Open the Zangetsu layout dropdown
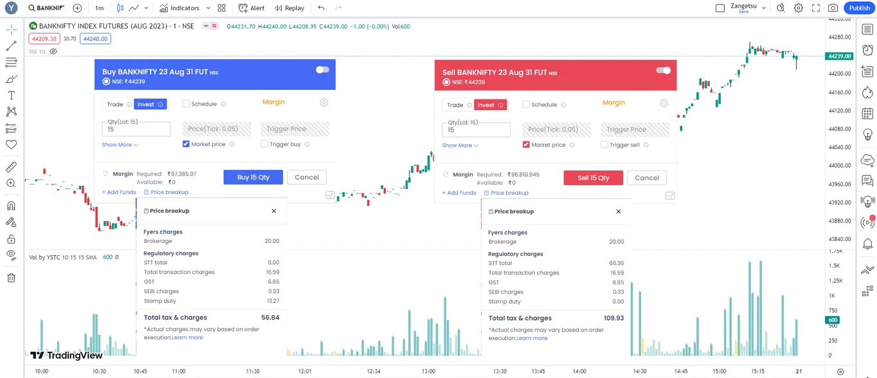The image size is (877, 378). point(764,8)
